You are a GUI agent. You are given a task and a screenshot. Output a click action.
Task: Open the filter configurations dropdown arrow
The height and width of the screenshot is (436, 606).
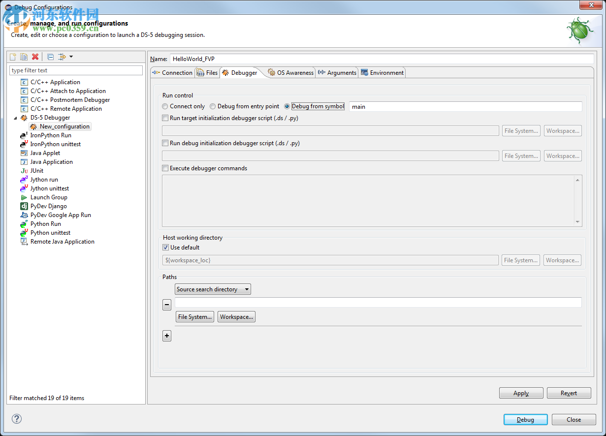coord(71,57)
